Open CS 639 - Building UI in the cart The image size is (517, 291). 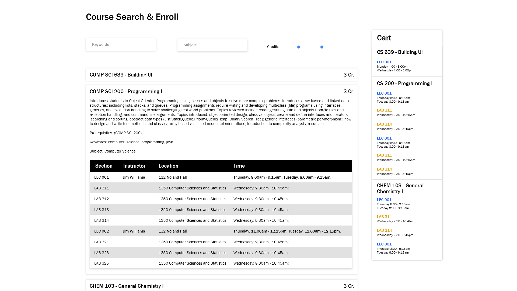(x=400, y=52)
